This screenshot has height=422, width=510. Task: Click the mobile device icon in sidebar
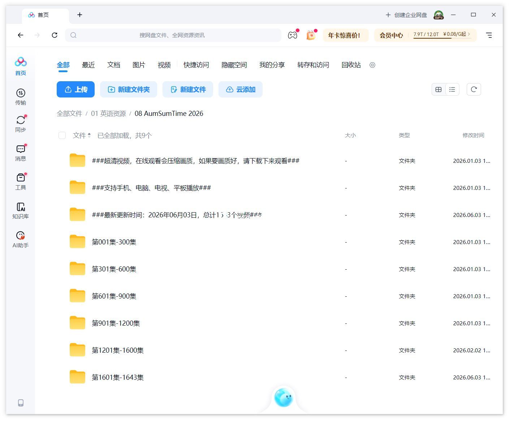pos(21,403)
